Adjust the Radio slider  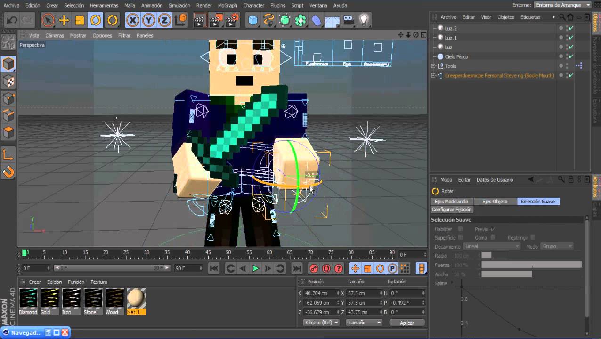tap(487, 255)
